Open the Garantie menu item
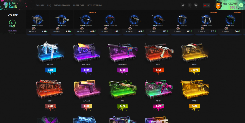Image resolution: width=245 pixels, height=123 pixels. pos(40,5)
